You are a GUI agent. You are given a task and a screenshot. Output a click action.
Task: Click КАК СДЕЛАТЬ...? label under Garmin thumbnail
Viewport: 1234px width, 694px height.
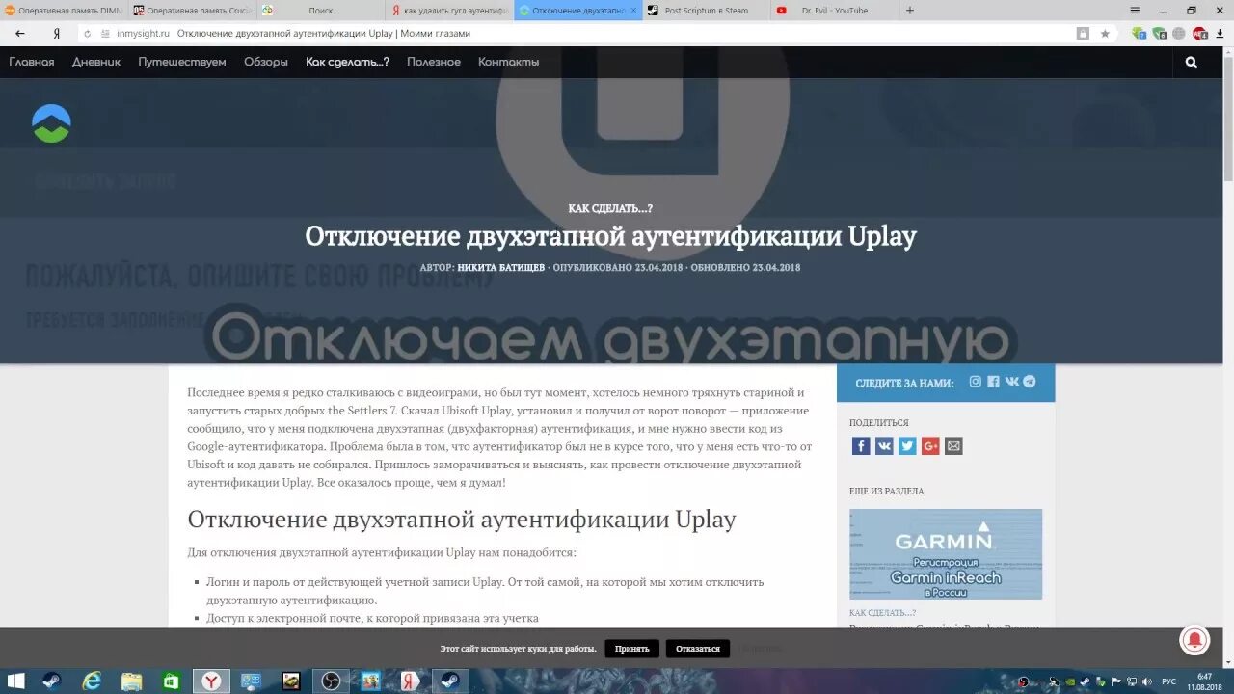point(882,613)
